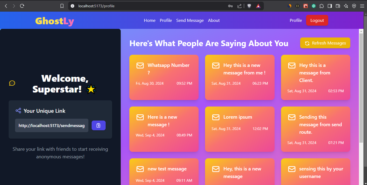Image resolution: width=367 pixels, height=185 pixels.
Task: Click the red Logout button
Action: click(317, 20)
